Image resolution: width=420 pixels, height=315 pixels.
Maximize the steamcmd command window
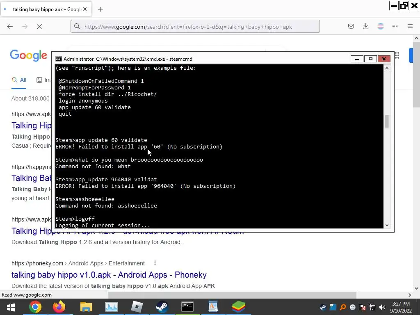pyautogui.click(x=370, y=59)
